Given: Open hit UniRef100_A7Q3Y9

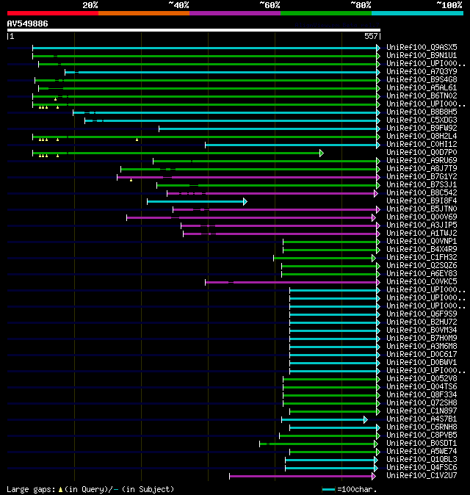Looking at the screenshot, I should (x=422, y=72).
